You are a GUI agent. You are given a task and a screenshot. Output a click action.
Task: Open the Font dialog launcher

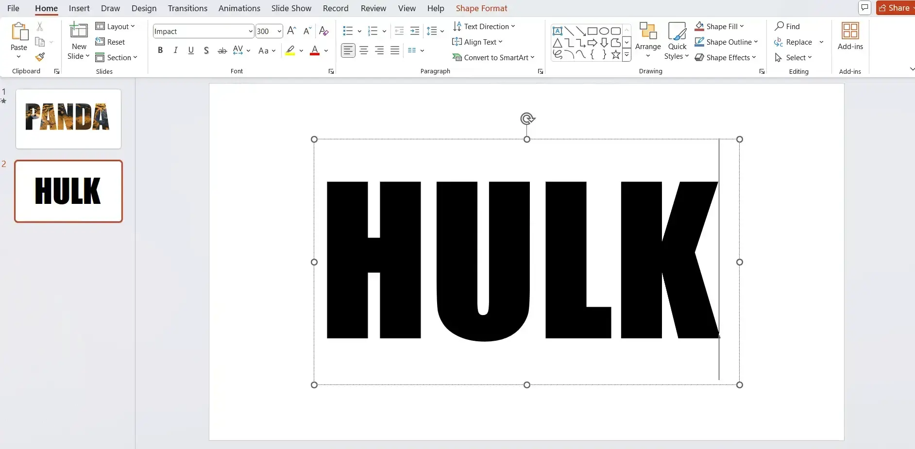click(x=331, y=71)
